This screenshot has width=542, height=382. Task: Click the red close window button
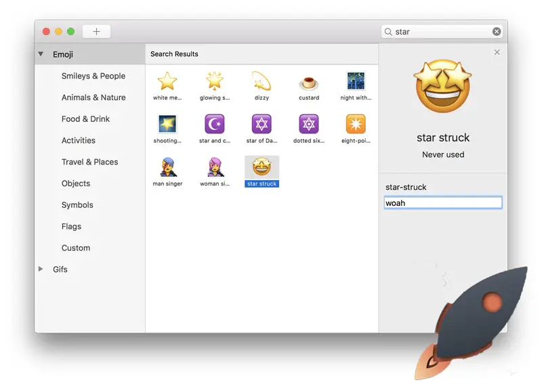coord(46,31)
